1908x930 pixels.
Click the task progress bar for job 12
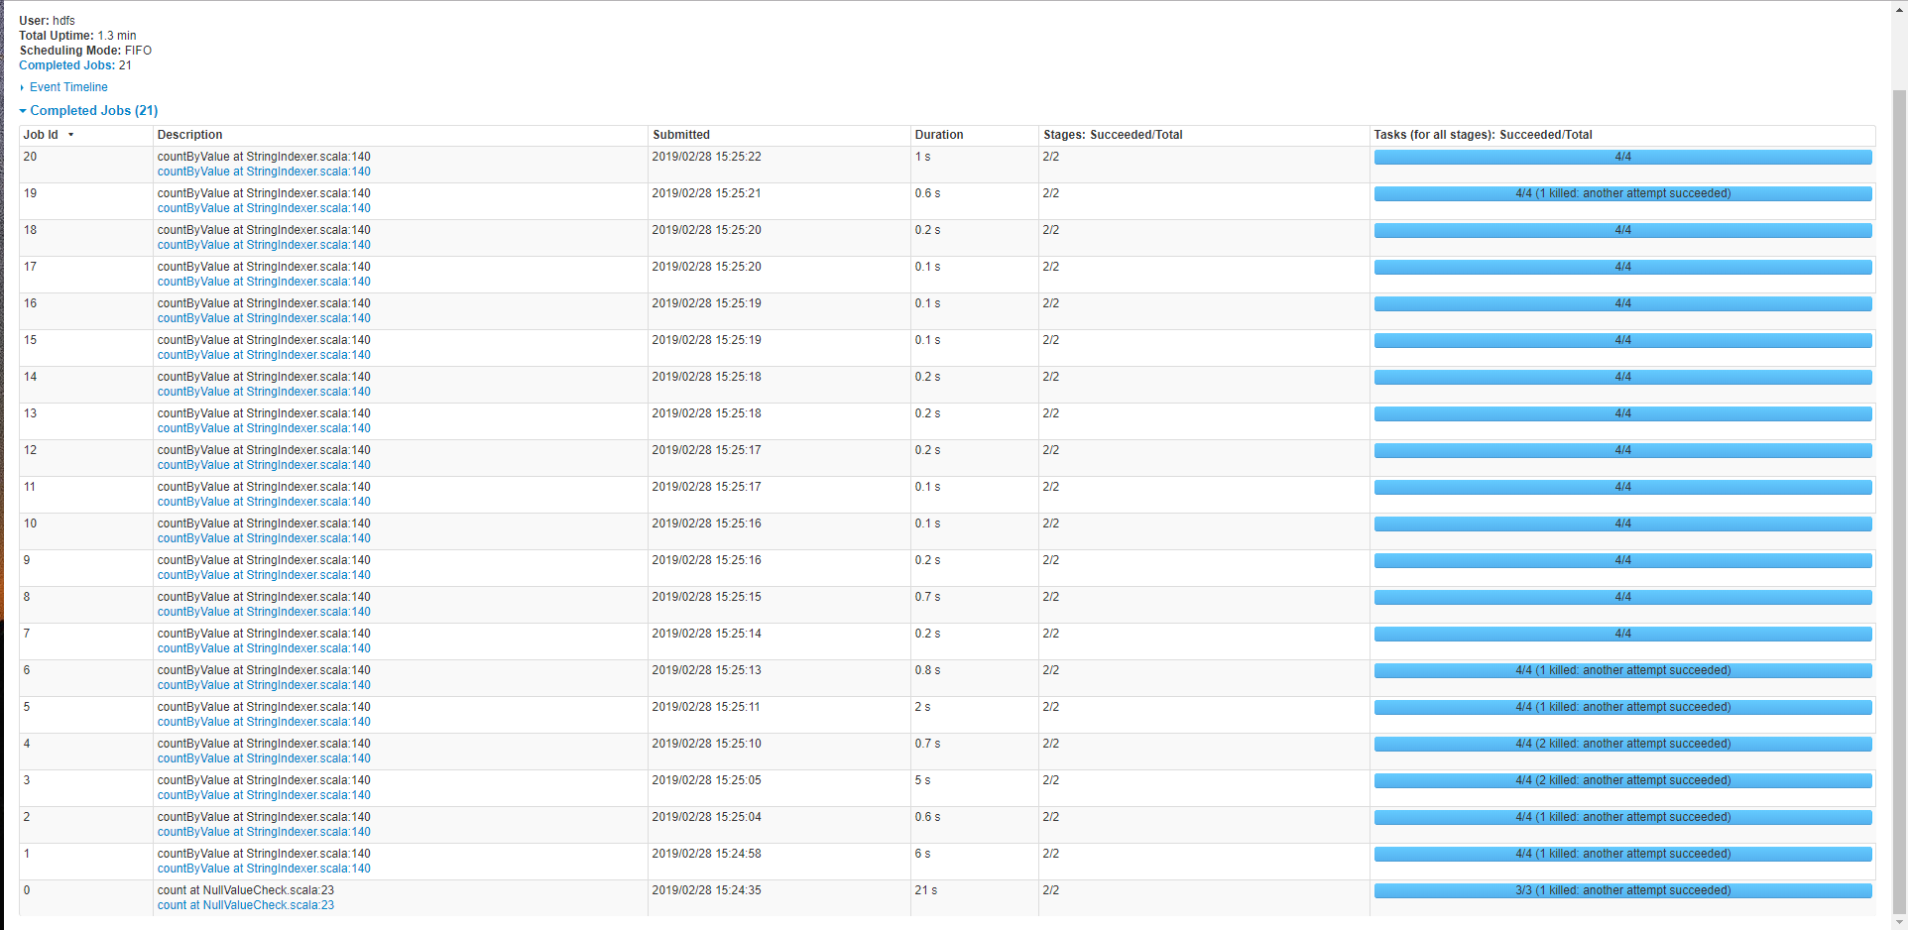(x=1622, y=450)
